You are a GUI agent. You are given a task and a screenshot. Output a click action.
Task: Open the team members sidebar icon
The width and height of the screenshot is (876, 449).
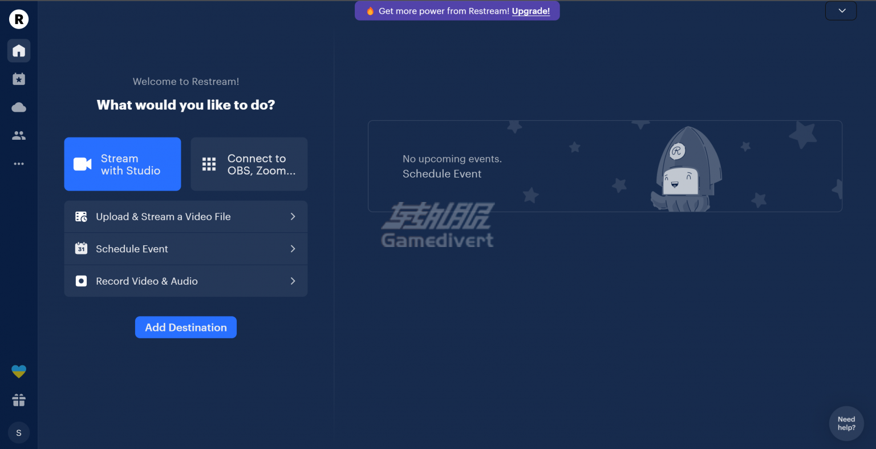click(x=19, y=136)
